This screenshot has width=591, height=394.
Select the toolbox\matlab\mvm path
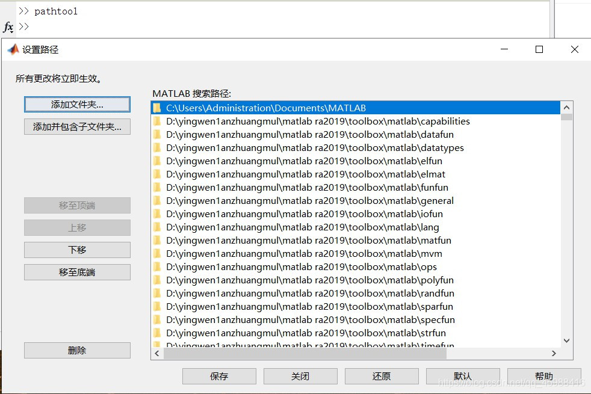tap(356, 253)
